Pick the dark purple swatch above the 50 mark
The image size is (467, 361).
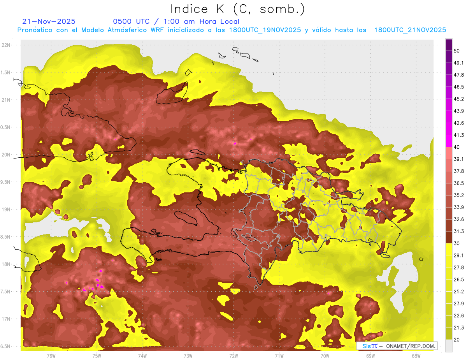pos(449,45)
